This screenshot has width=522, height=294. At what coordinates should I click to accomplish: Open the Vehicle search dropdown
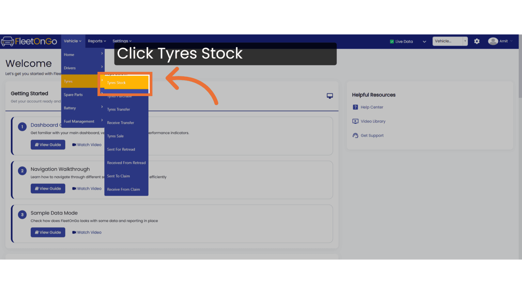click(450, 41)
